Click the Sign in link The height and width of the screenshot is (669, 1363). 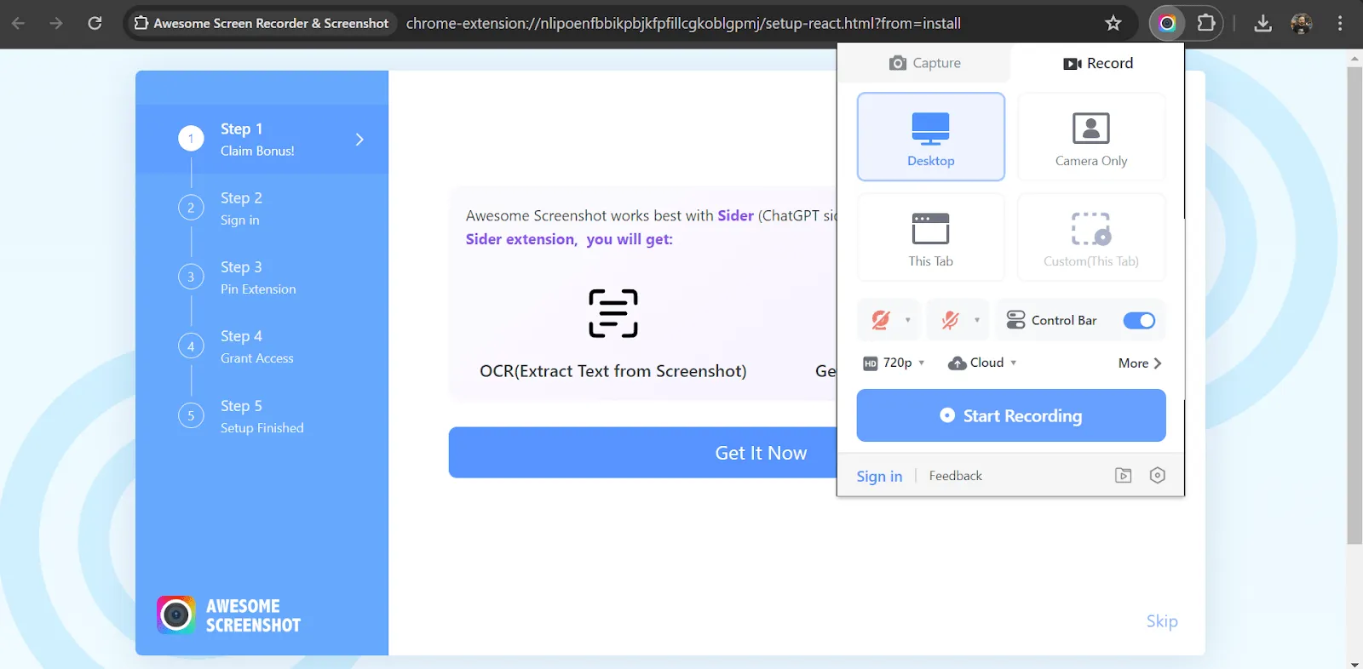[x=879, y=477]
